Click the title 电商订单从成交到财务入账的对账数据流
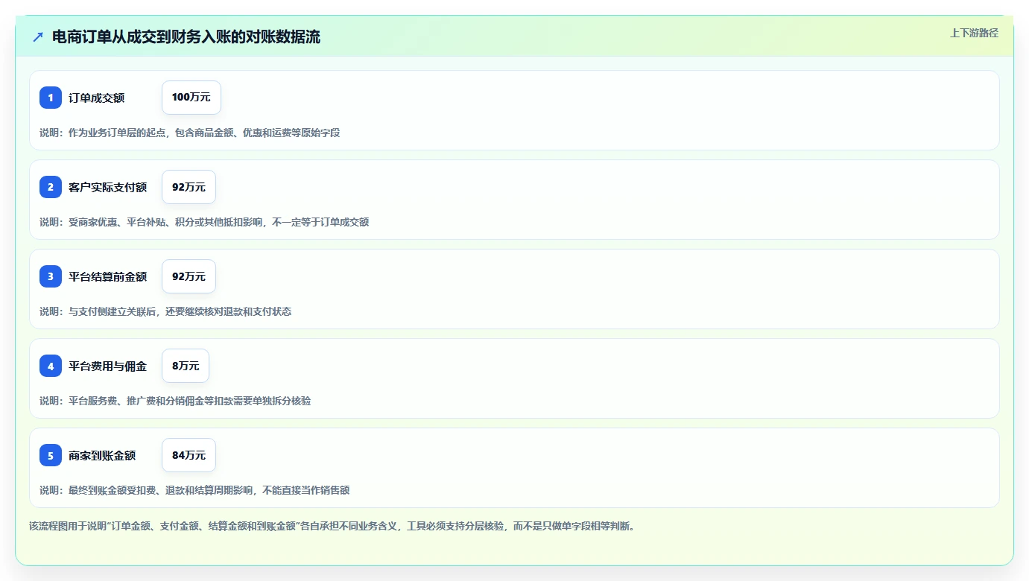Viewport: 1029px width, 581px height. point(186,36)
